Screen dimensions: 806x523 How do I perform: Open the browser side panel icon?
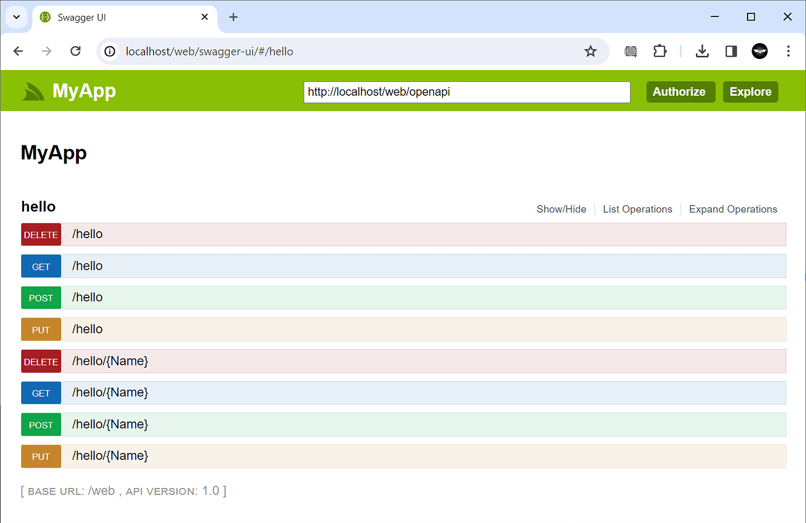[x=731, y=51]
